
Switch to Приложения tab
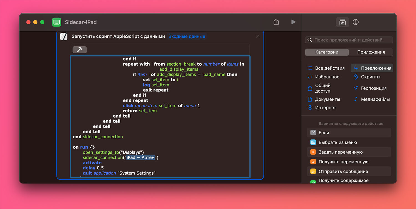(x=371, y=52)
